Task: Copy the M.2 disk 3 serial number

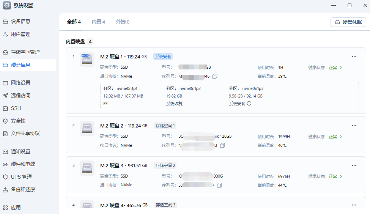Action: pos(219,185)
